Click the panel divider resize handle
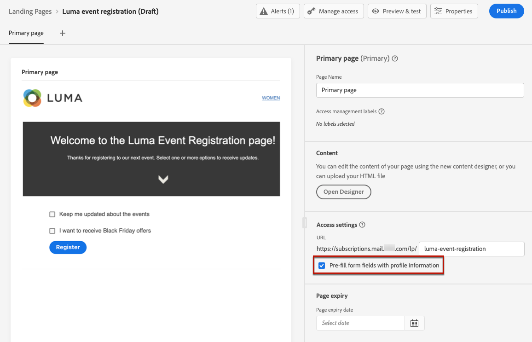 tap(304, 223)
